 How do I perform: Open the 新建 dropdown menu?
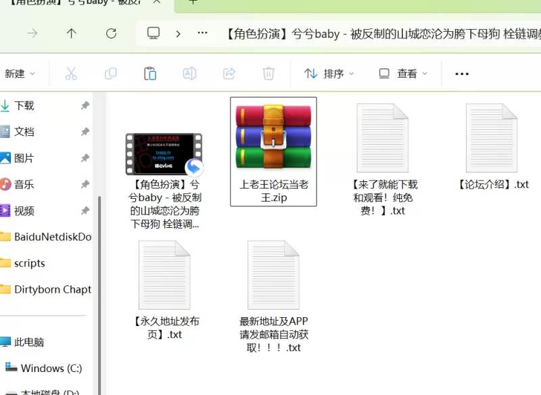[19, 74]
